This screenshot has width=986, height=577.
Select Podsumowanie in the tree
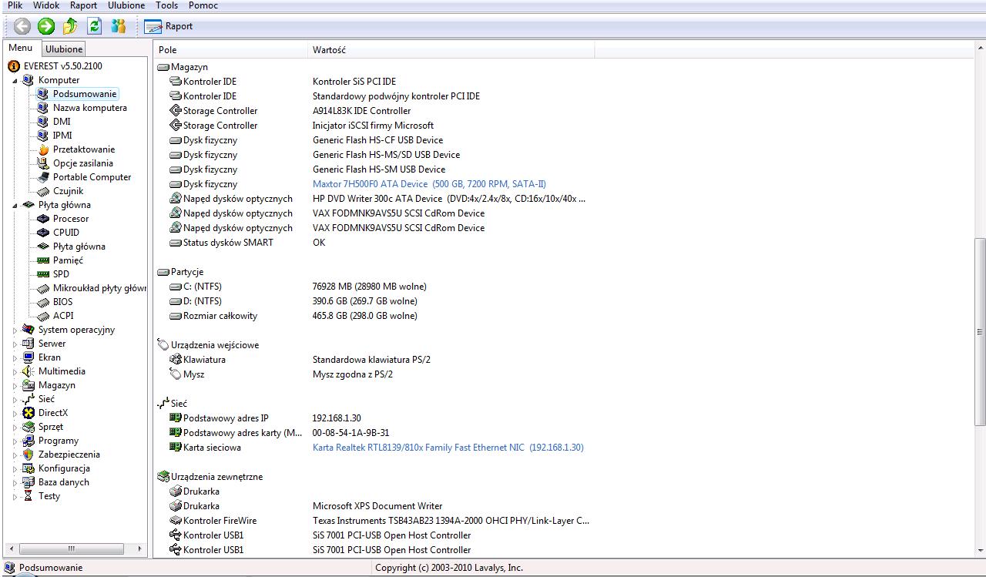[85, 94]
